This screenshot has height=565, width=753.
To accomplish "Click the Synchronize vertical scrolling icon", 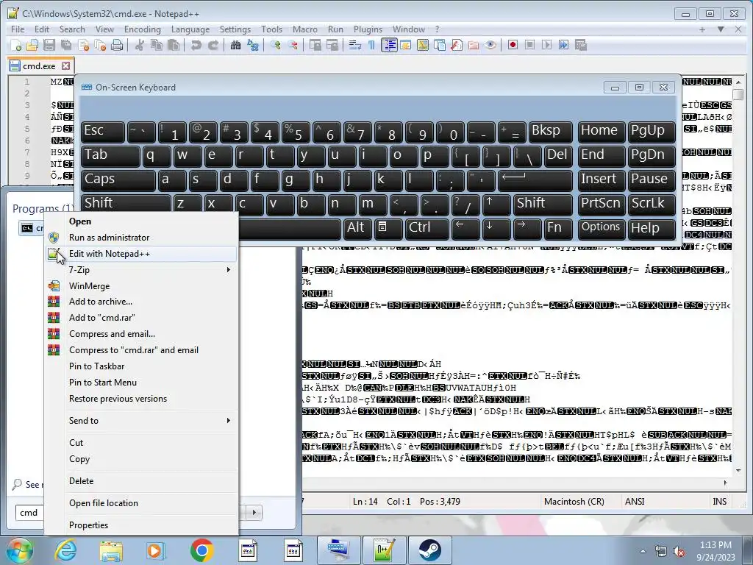I will (315, 45).
